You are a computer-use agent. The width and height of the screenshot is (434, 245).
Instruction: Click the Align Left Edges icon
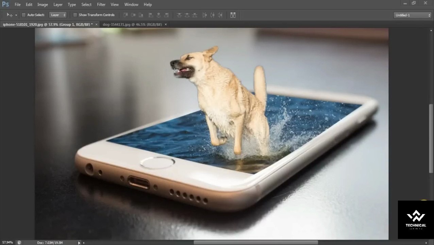151,15
